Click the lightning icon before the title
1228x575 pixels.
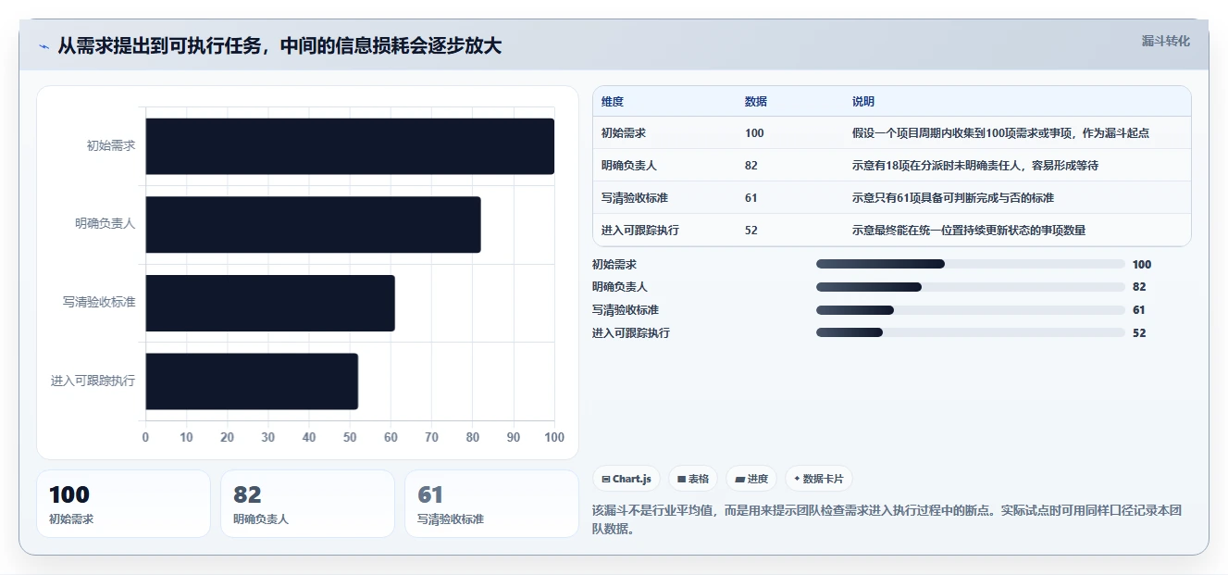43,46
